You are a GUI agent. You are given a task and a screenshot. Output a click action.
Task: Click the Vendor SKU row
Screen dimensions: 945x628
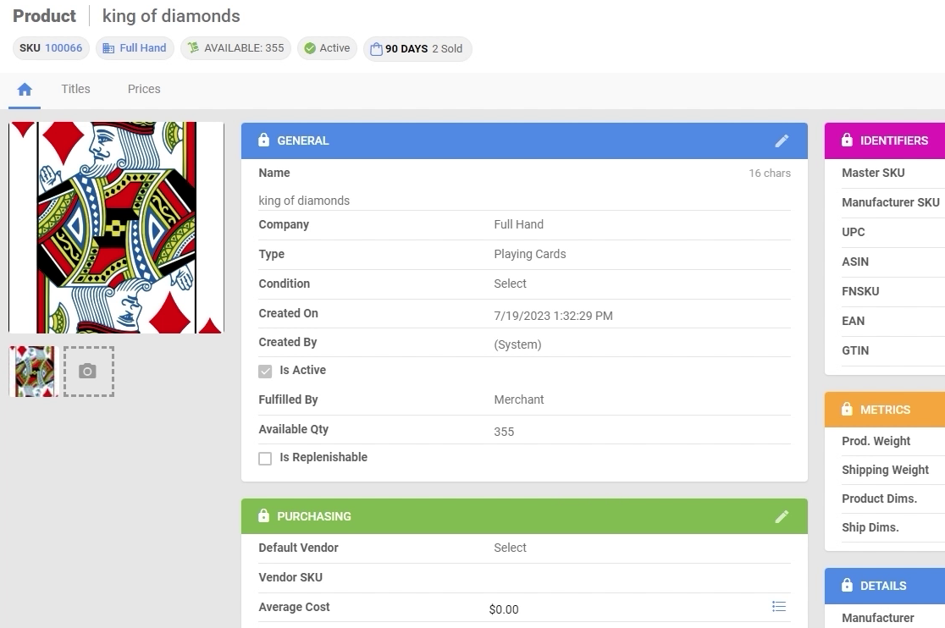524,577
